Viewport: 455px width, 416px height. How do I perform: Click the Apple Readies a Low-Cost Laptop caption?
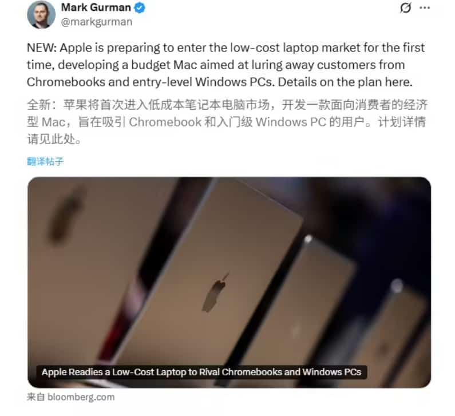[x=201, y=372]
